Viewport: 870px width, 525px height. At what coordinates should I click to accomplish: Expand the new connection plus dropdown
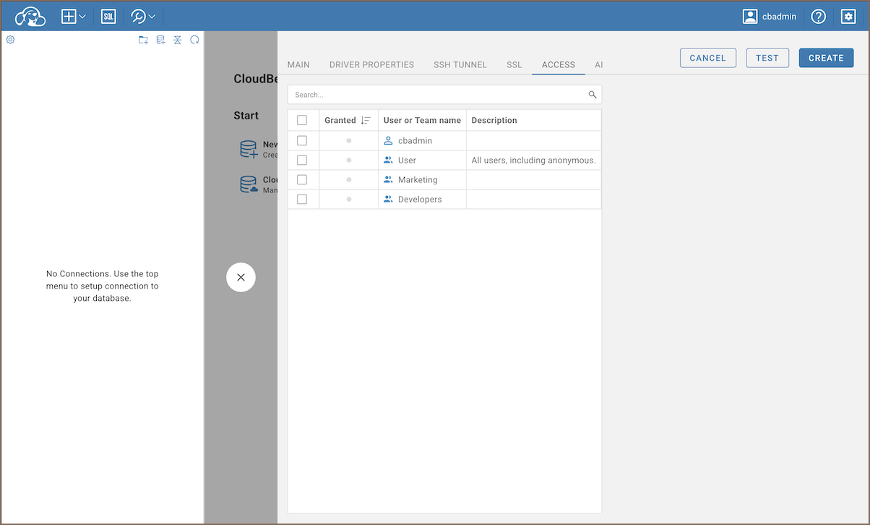(74, 16)
